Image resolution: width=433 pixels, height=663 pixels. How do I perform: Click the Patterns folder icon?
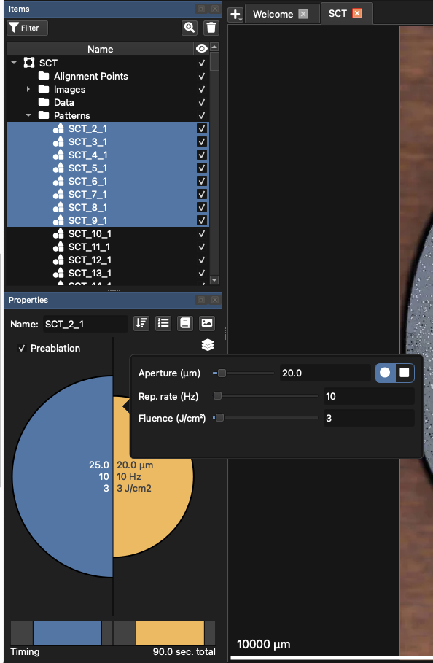tap(44, 115)
